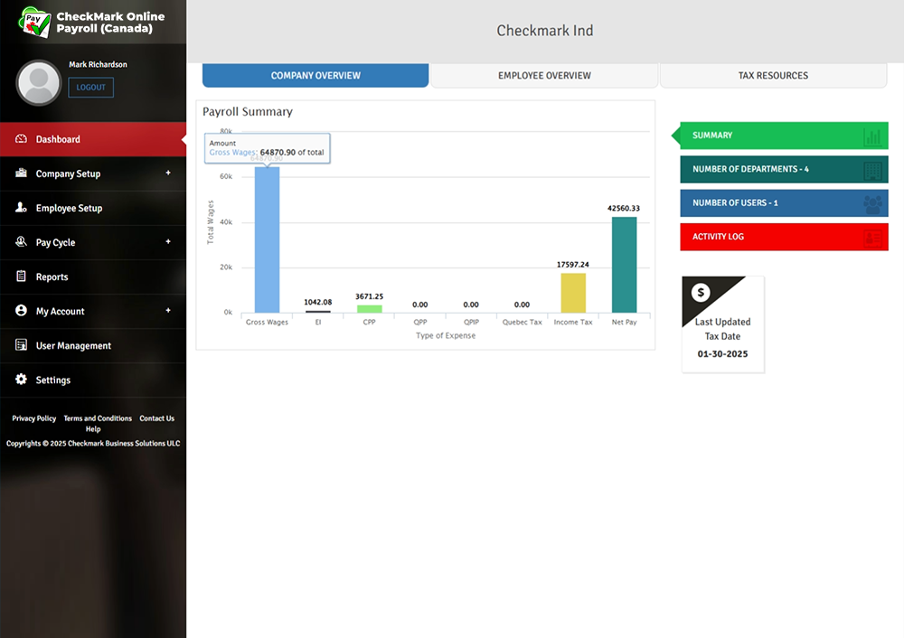This screenshot has height=638, width=904.
Task: Open the Tax Resources tab
Action: [773, 76]
